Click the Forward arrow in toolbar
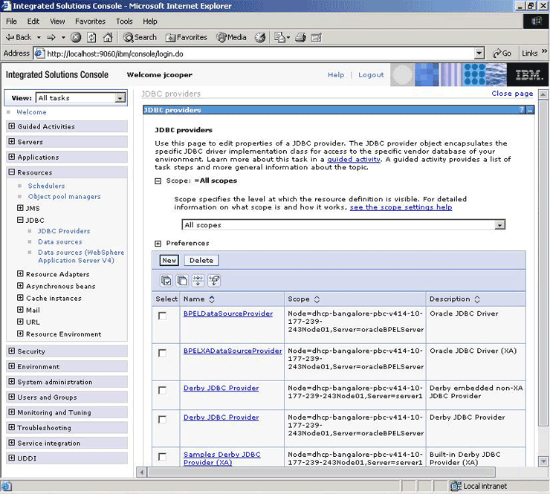The height and width of the screenshot is (494, 550). (x=51, y=37)
